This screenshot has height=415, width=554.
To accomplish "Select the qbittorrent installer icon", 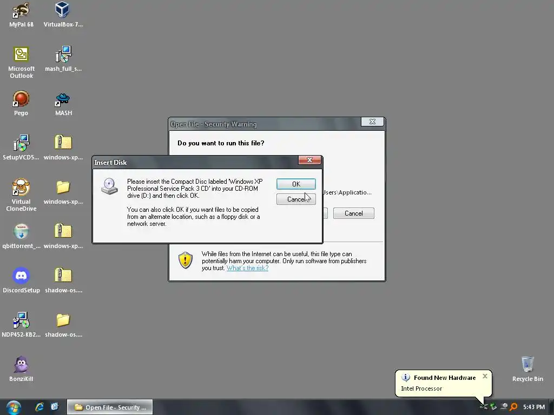I will 21,237.
